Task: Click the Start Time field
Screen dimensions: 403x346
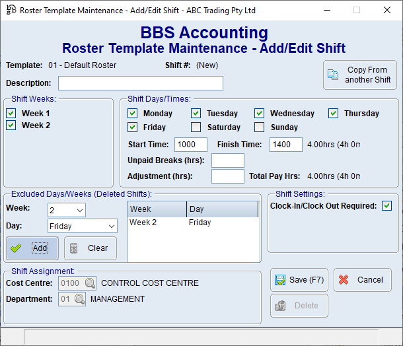Action: coord(191,145)
